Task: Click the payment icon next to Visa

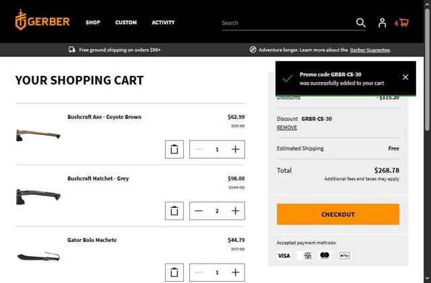Action: tap(304, 256)
